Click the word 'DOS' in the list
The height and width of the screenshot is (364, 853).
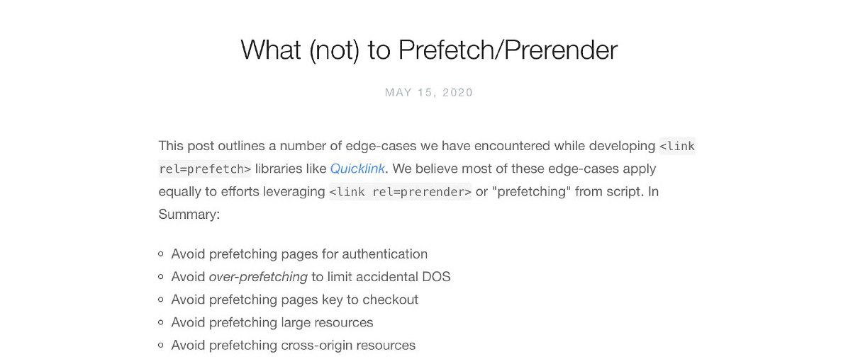[x=436, y=276]
